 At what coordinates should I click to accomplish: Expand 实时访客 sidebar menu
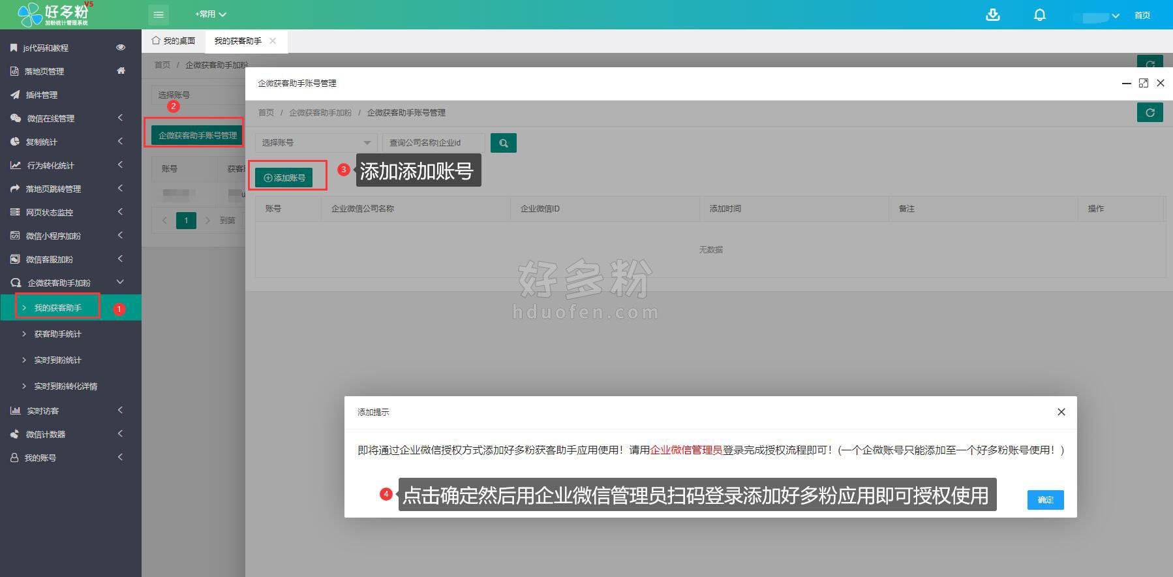[70, 411]
